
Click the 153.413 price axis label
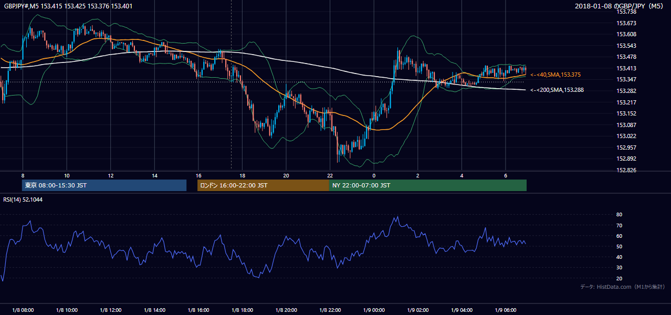pyautogui.click(x=627, y=68)
